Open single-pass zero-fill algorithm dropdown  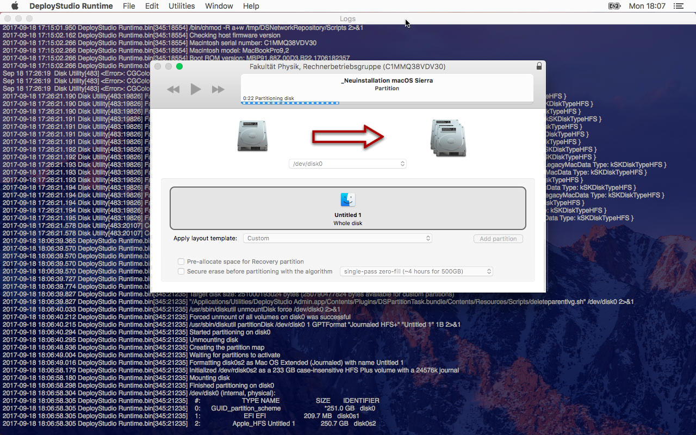click(416, 271)
